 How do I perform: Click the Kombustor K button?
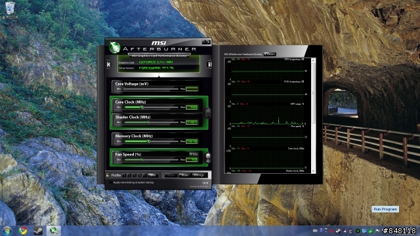[x=108, y=64]
